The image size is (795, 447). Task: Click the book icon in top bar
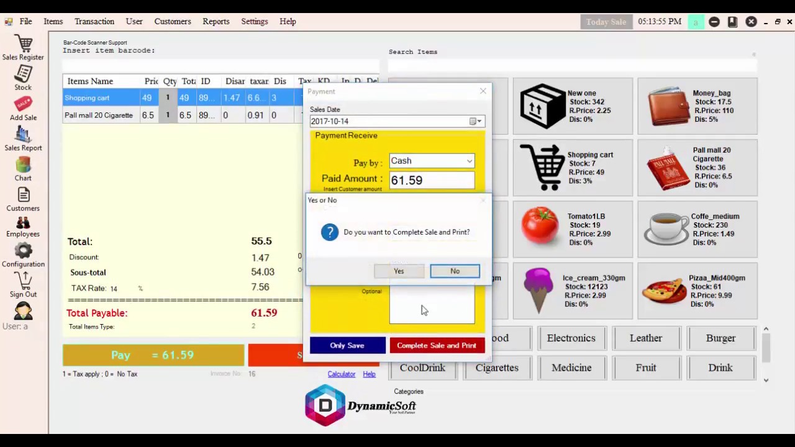point(732,22)
